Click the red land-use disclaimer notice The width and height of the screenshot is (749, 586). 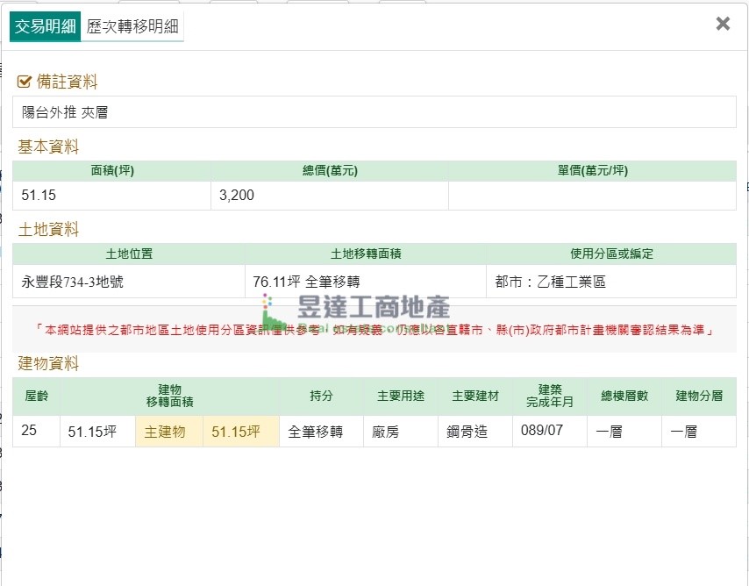point(374,330)
